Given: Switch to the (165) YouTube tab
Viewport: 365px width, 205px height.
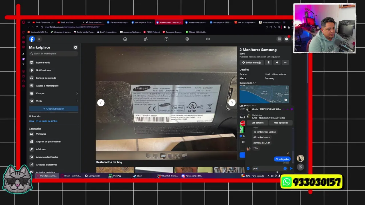Looking at the screenshot, I should point(67,22).
